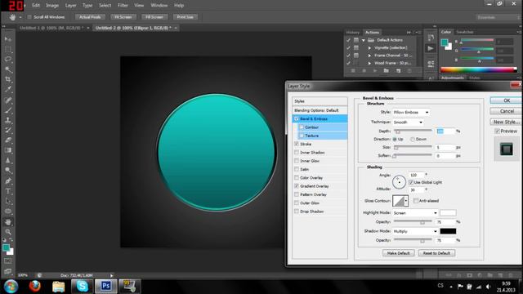Image resolution: width=523 pixels, height=294 pixels.
Task: Open the Filter menu
Action: click(x=123, y=6)
